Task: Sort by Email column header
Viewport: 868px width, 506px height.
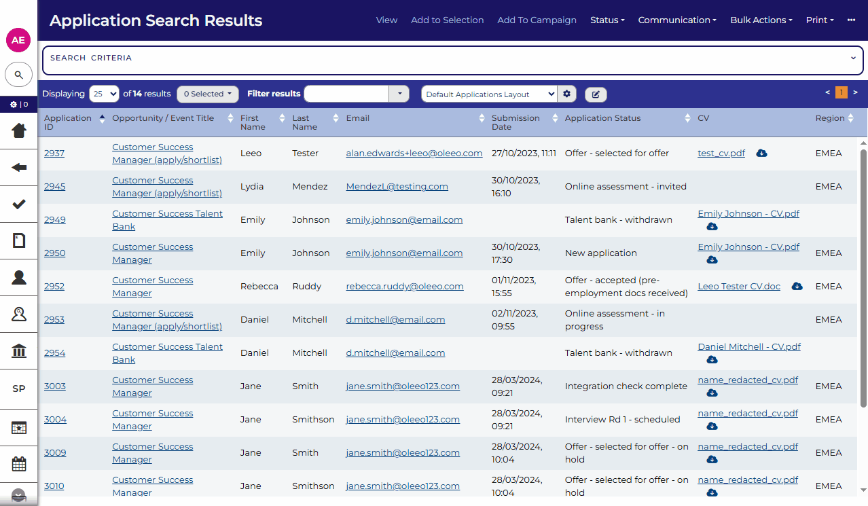Action: pos(358,118)
